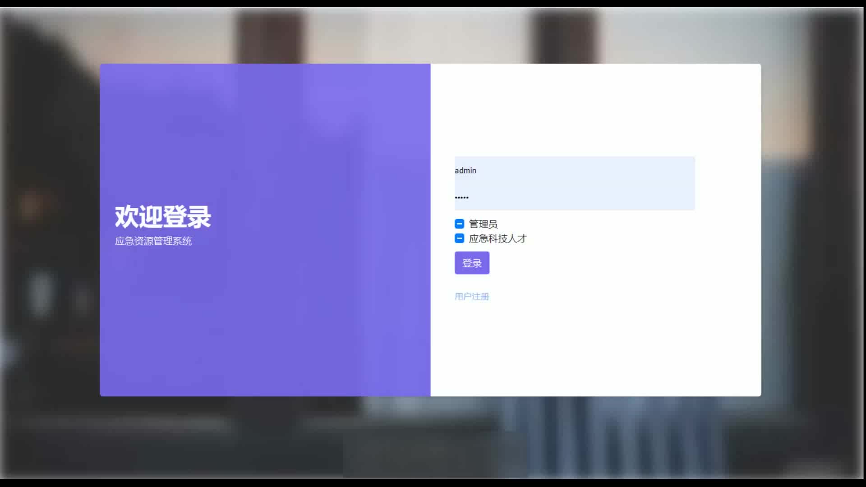Click the password dots in the form

[x=461, y=198]
